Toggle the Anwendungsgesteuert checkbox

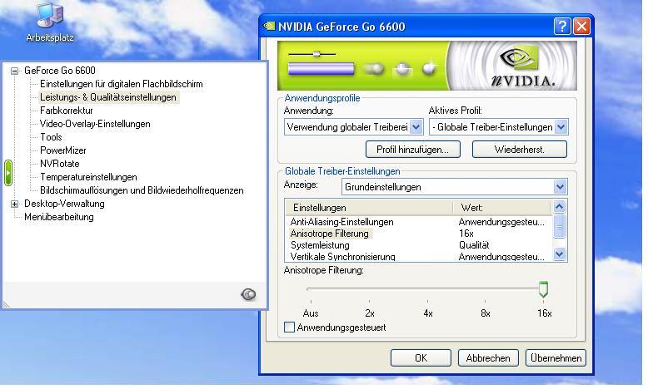coord(289,327)
